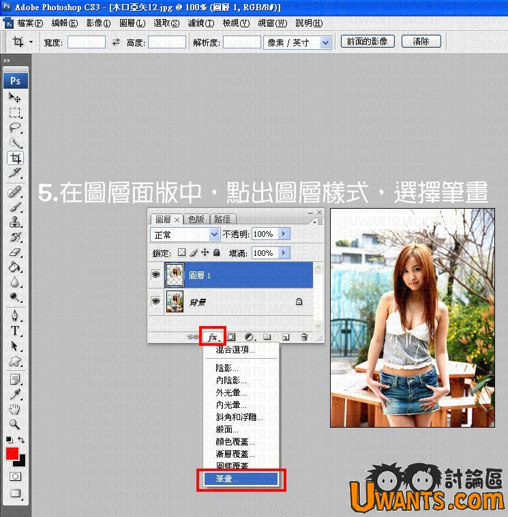Click the black background color swatch
This screenshot has width=508, height=517.
click(21, 462)
